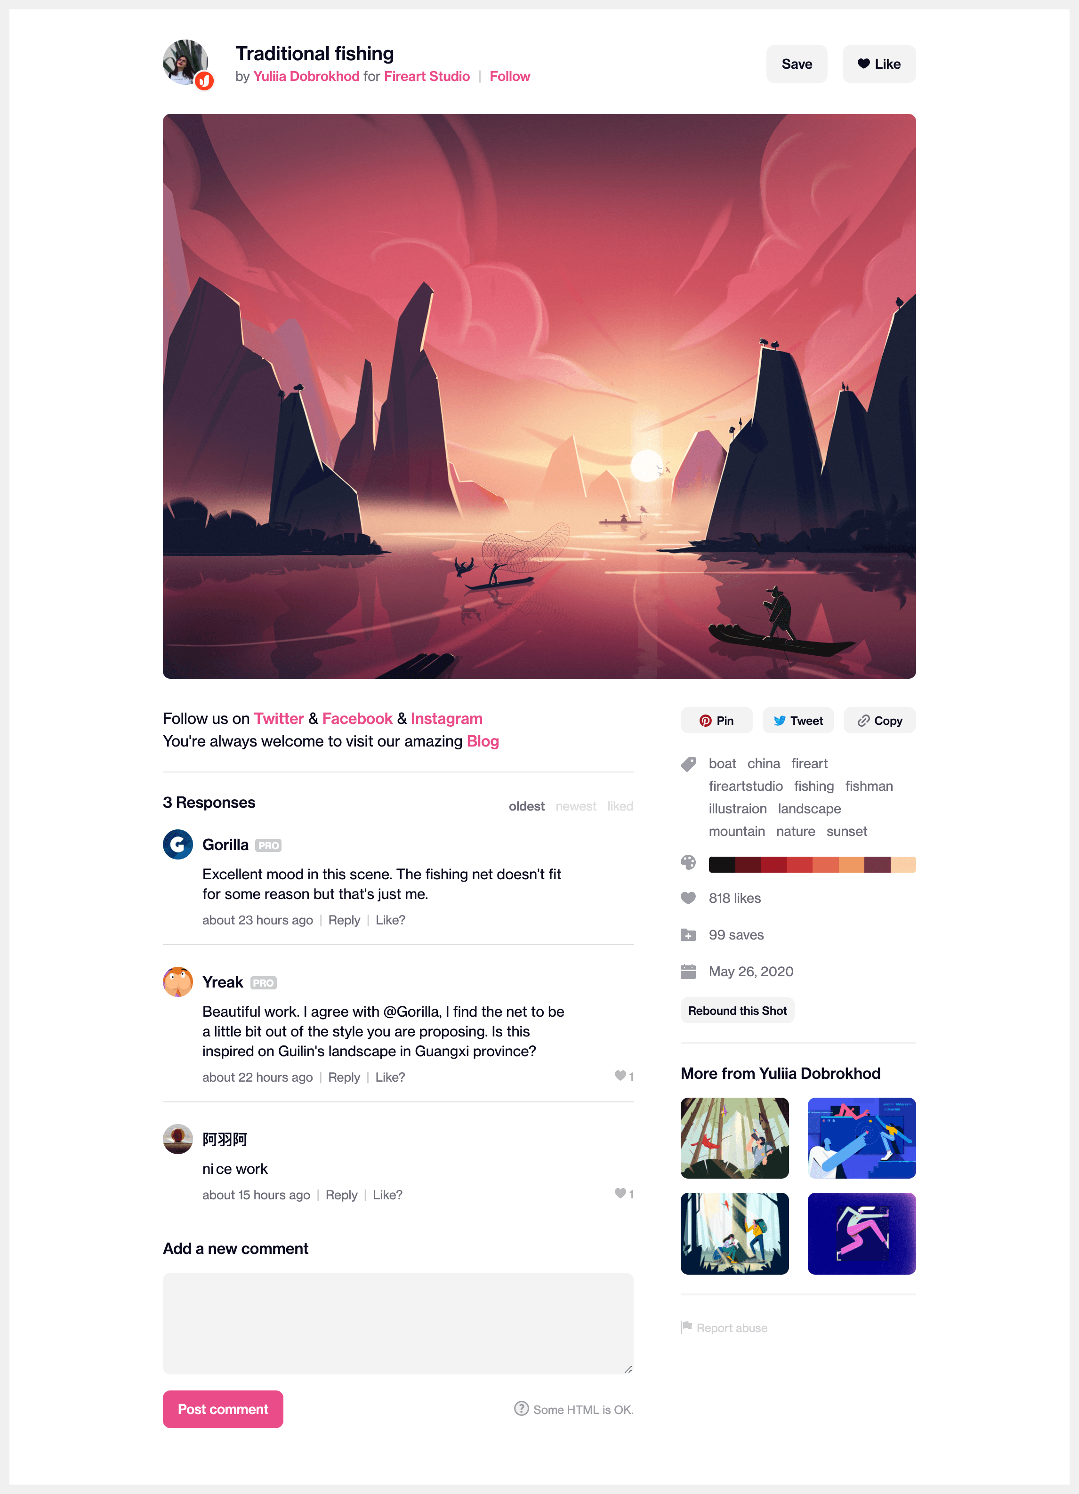Toggle Follow for Yuliia Dobrokhod
1079x1494 pixels.
click(509, 76)
